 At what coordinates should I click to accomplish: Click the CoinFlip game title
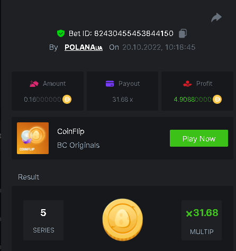point(71,132)
